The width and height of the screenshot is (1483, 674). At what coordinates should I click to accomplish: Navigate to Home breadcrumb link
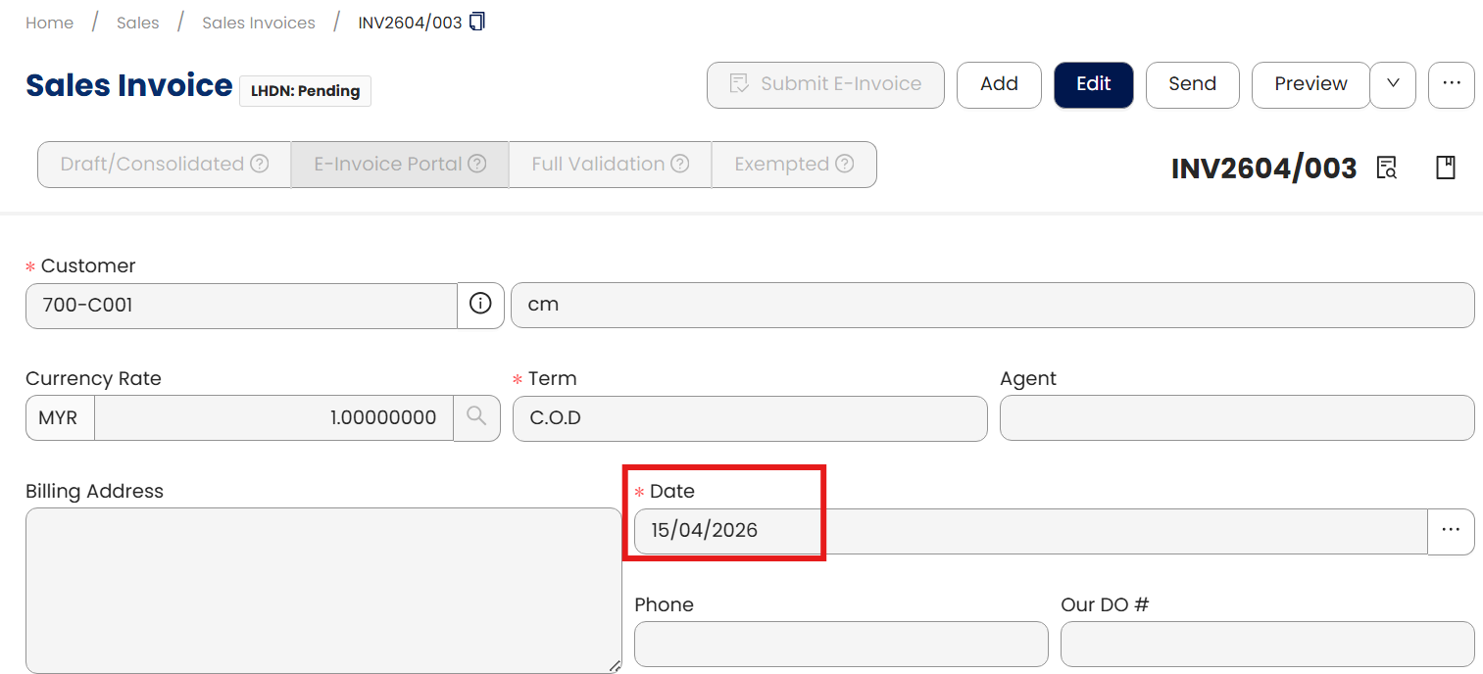[49, 23]
